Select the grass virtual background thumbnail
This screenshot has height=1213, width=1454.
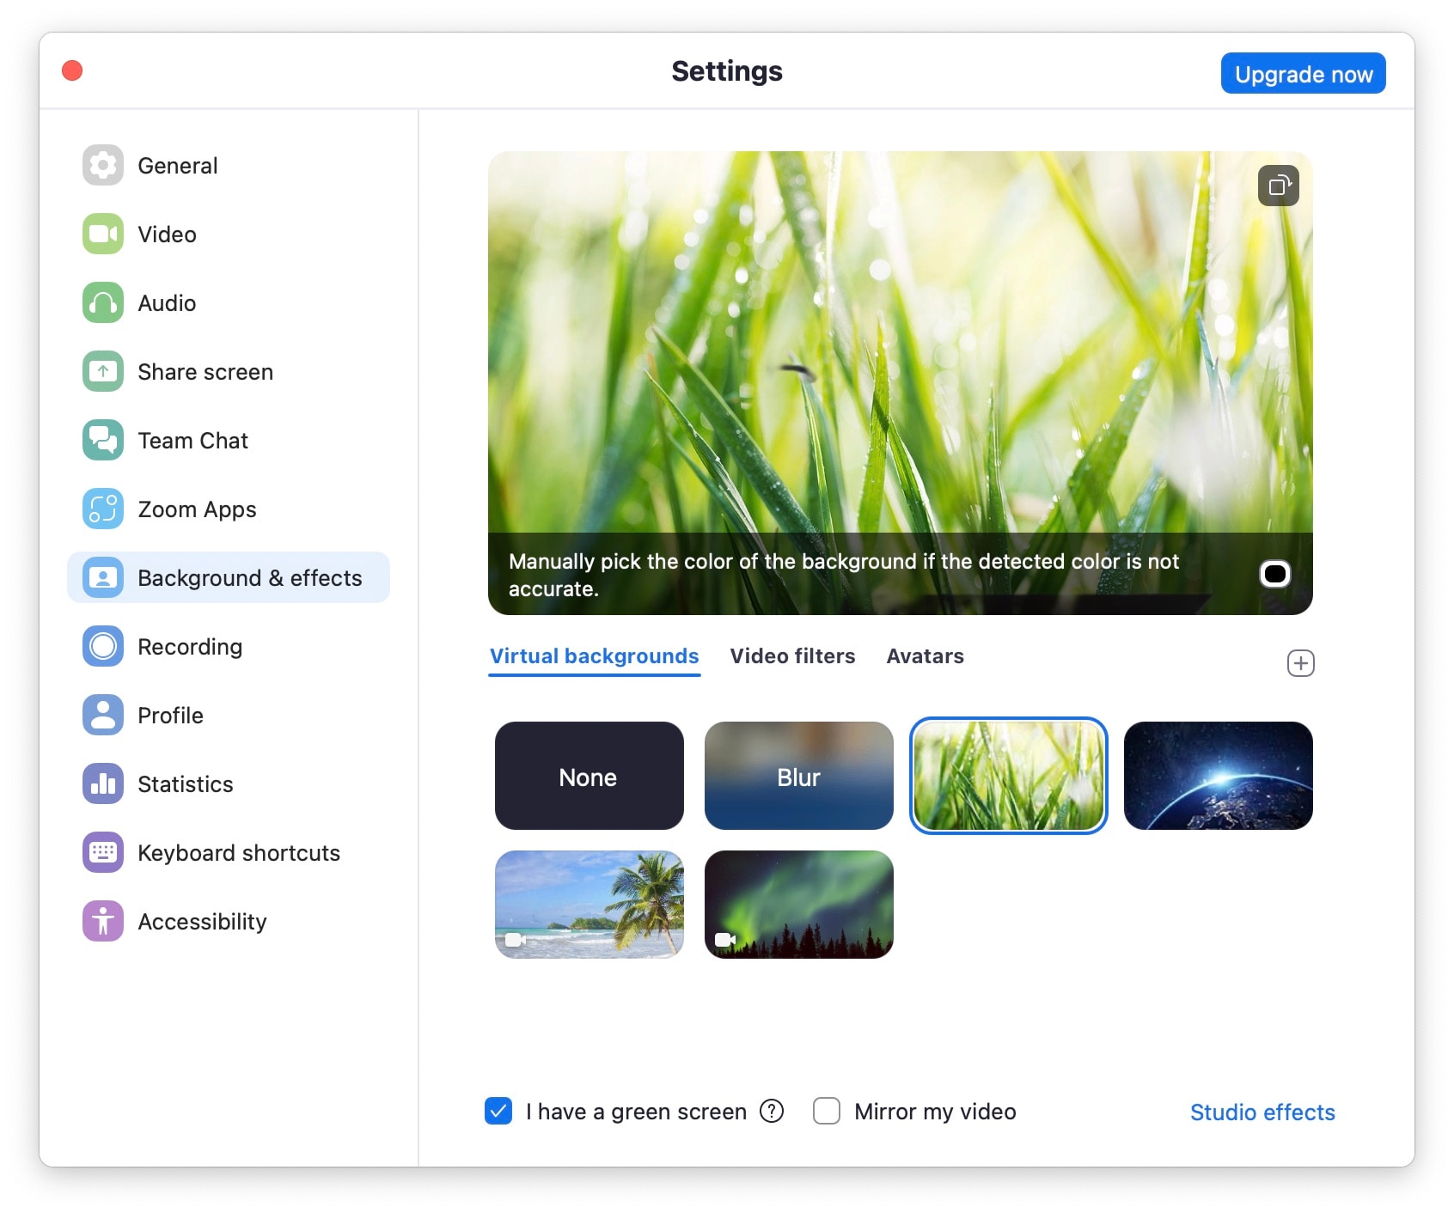[x=1009, y=776]
